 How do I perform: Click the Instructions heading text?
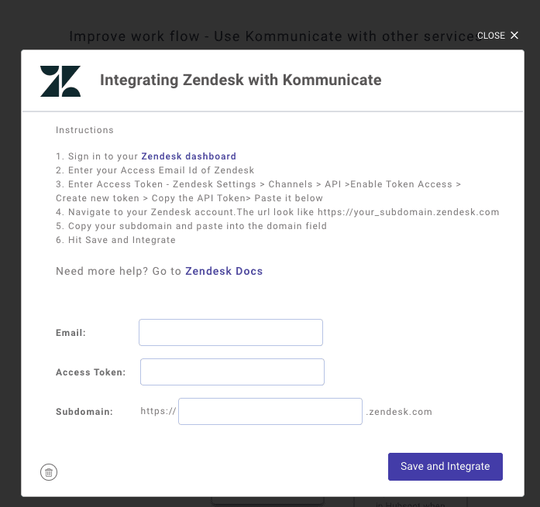coord(84,130)
